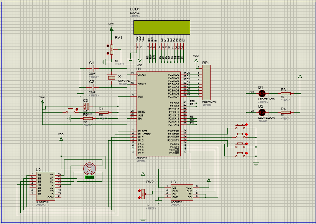Click the R1 10k resistor
This screenshot has height=224, width=316.
104,112
